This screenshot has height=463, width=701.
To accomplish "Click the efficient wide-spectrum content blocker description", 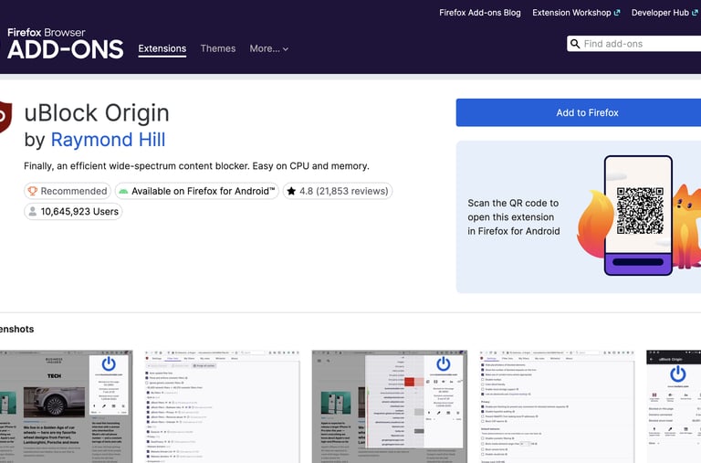I will [x=197, y=166].
